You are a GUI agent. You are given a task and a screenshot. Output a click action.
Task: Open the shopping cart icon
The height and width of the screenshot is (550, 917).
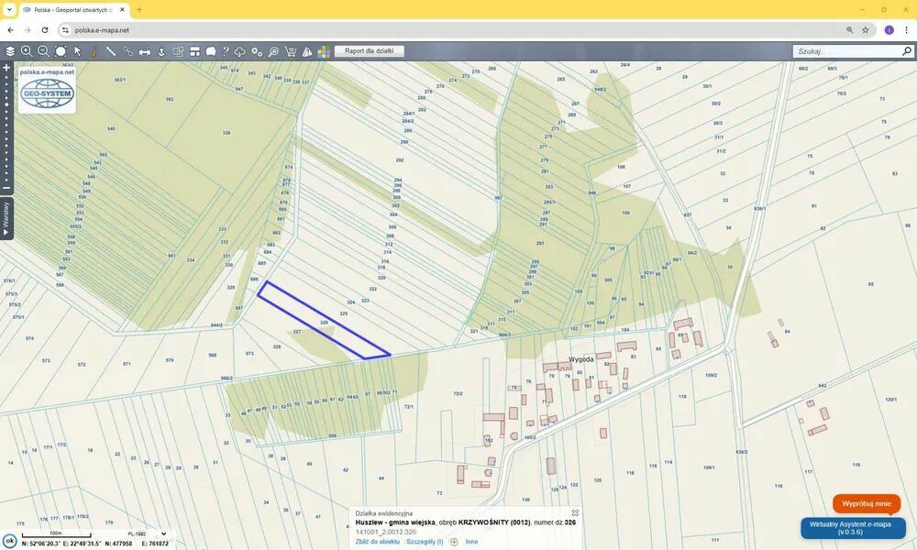pos(291,51)
